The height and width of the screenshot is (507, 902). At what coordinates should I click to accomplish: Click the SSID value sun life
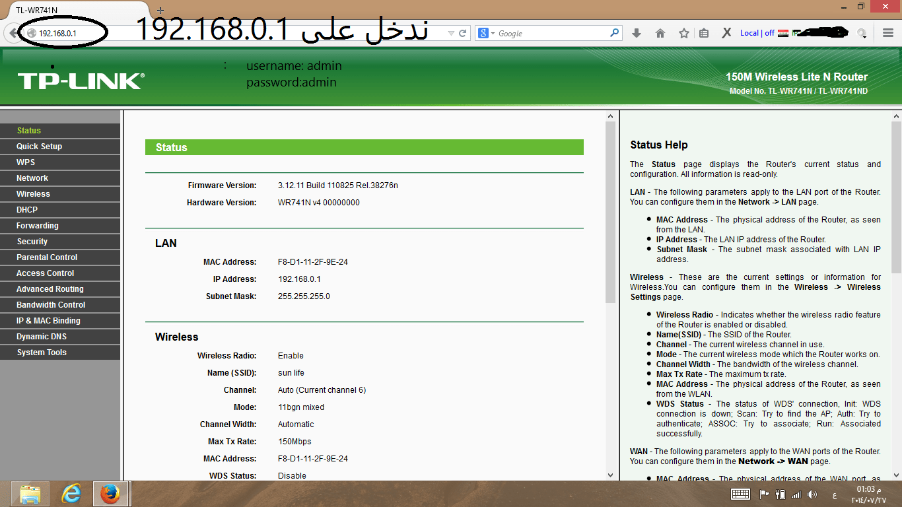[x=291, y=373]
